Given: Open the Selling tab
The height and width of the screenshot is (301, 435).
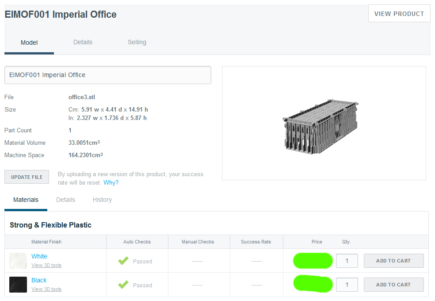Looking at the screenshot, I should [x=137, y=42].
